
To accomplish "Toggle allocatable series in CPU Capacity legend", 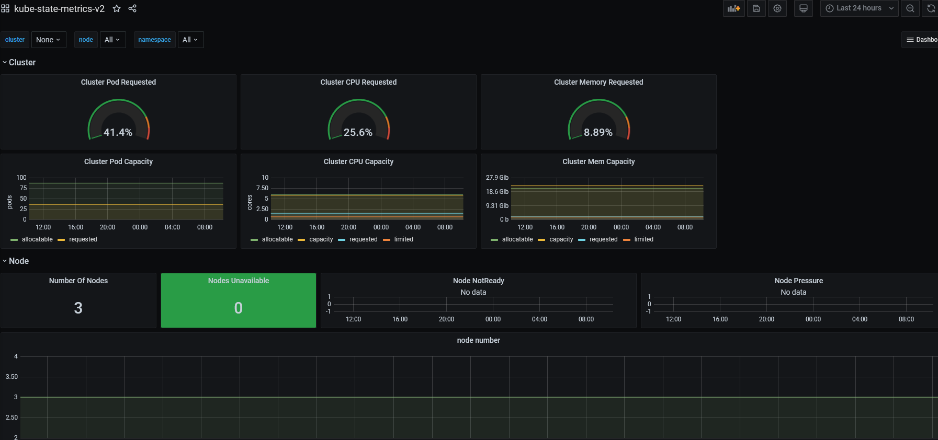I will click(x=277, y=239).
